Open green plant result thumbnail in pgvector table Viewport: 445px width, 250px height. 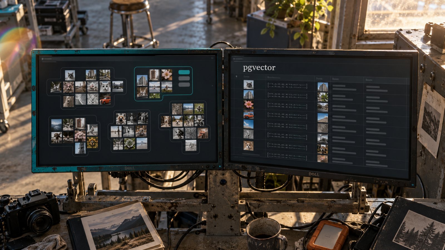click(323, 97)
